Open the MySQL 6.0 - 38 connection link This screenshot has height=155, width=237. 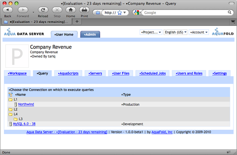tap(24, 124)
